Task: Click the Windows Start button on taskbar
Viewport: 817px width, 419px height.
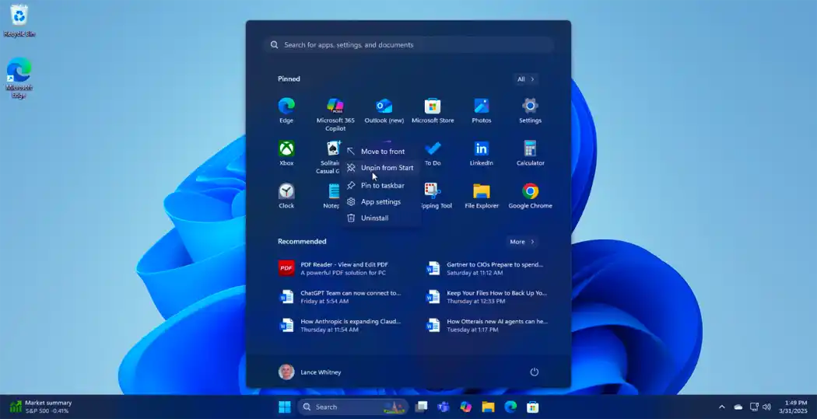Action: point(285,407)
